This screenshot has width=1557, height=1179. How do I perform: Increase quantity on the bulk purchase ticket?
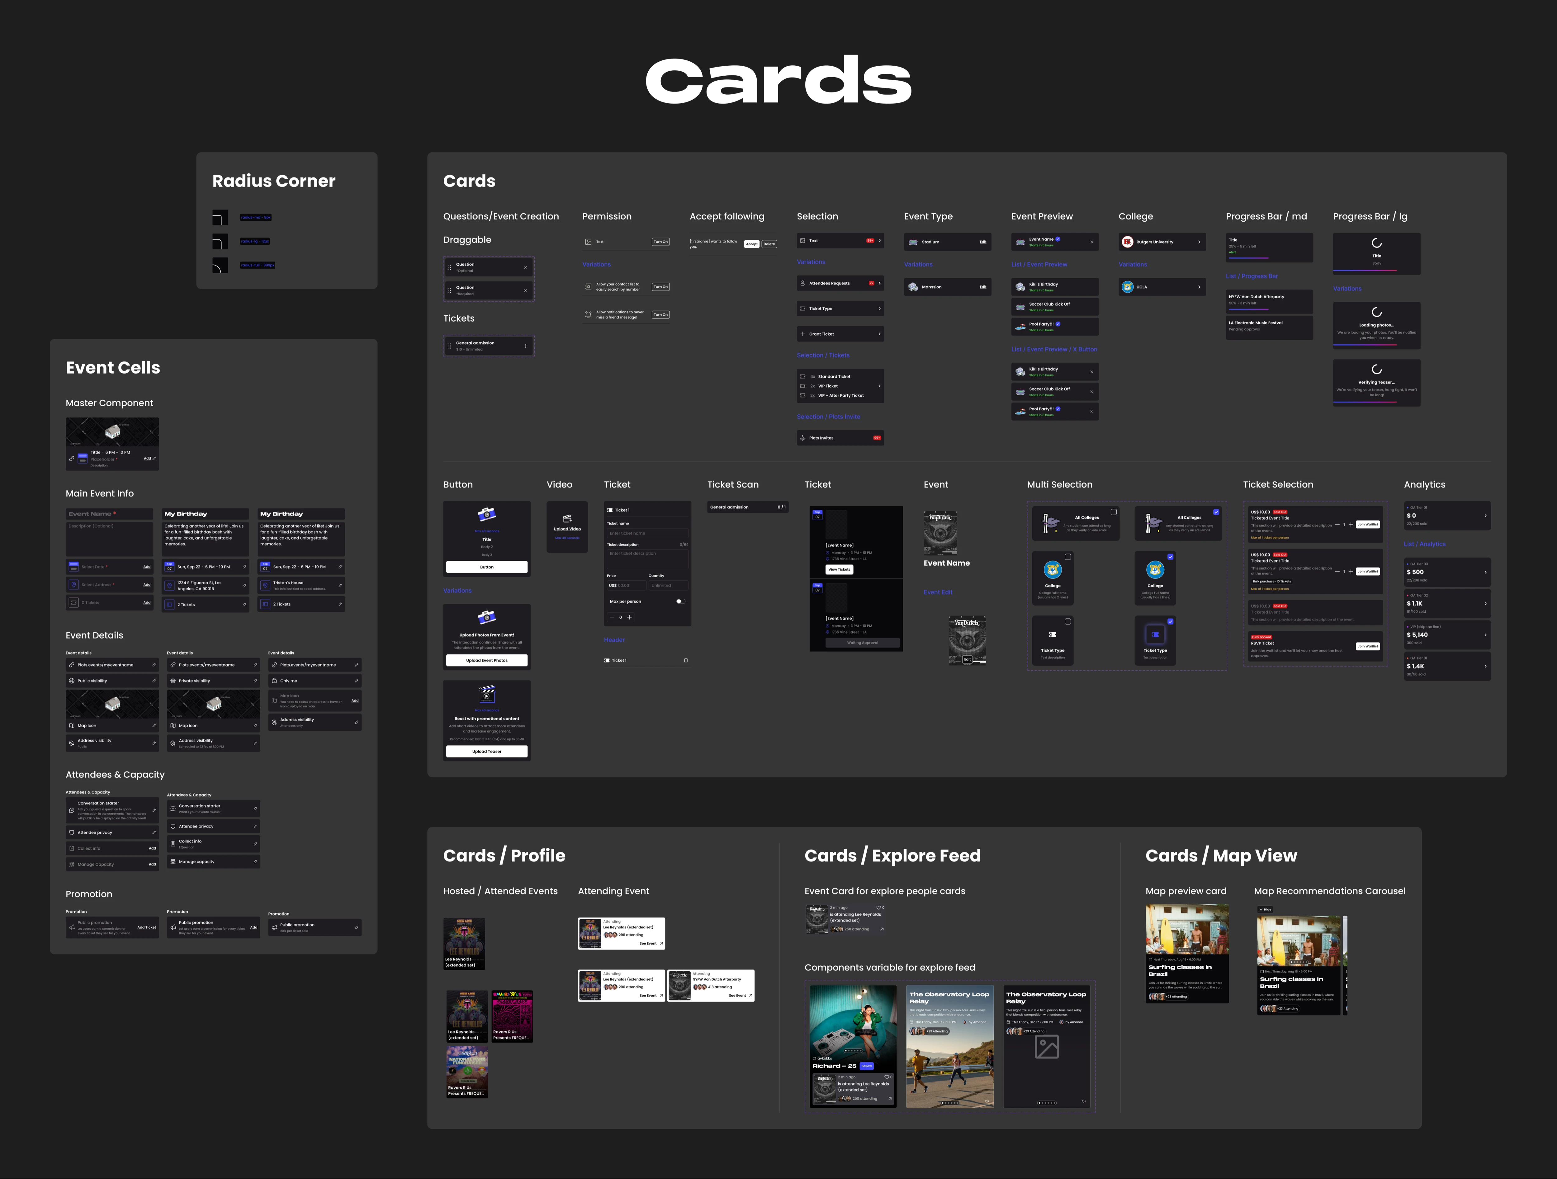click(x=1351, y=572)
